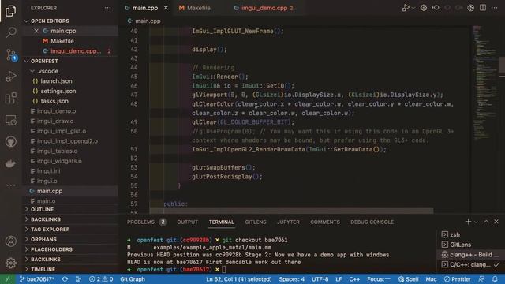
Task: Change language mode C++
Action: pos(354,279)
